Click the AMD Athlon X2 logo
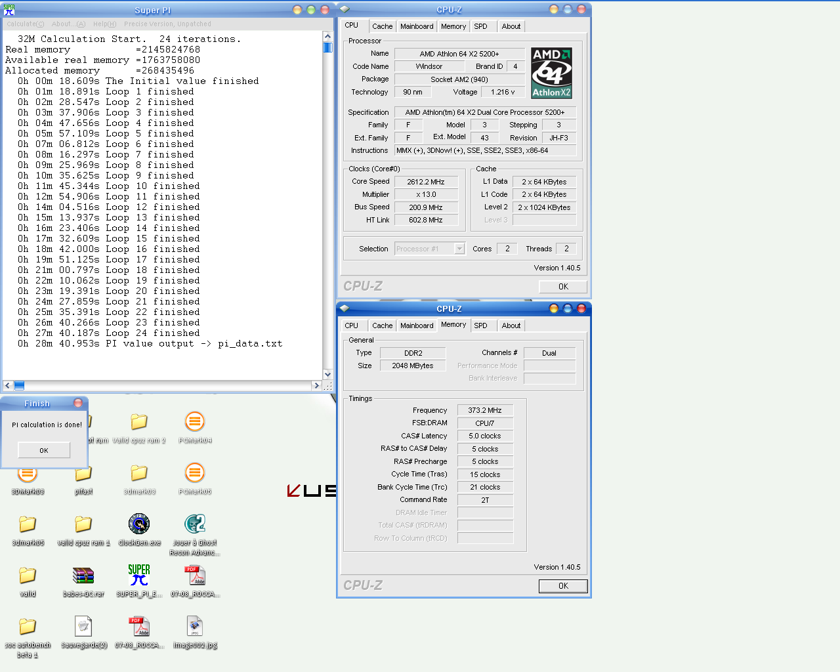Image resolution: width=840 pixels, height=672 pixels. (x=551, y=73)
